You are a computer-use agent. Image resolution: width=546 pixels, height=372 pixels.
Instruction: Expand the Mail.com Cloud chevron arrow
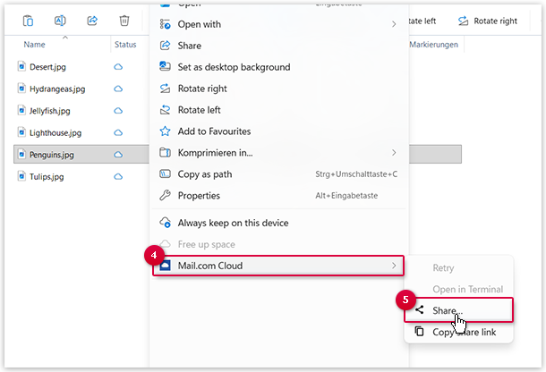pyautogui.click(x=394, y=266)
